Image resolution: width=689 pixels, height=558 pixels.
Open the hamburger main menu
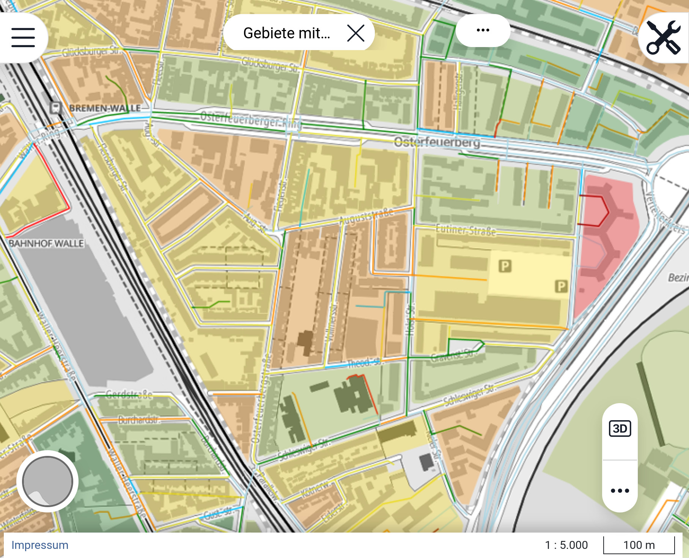tap(23, 37)
